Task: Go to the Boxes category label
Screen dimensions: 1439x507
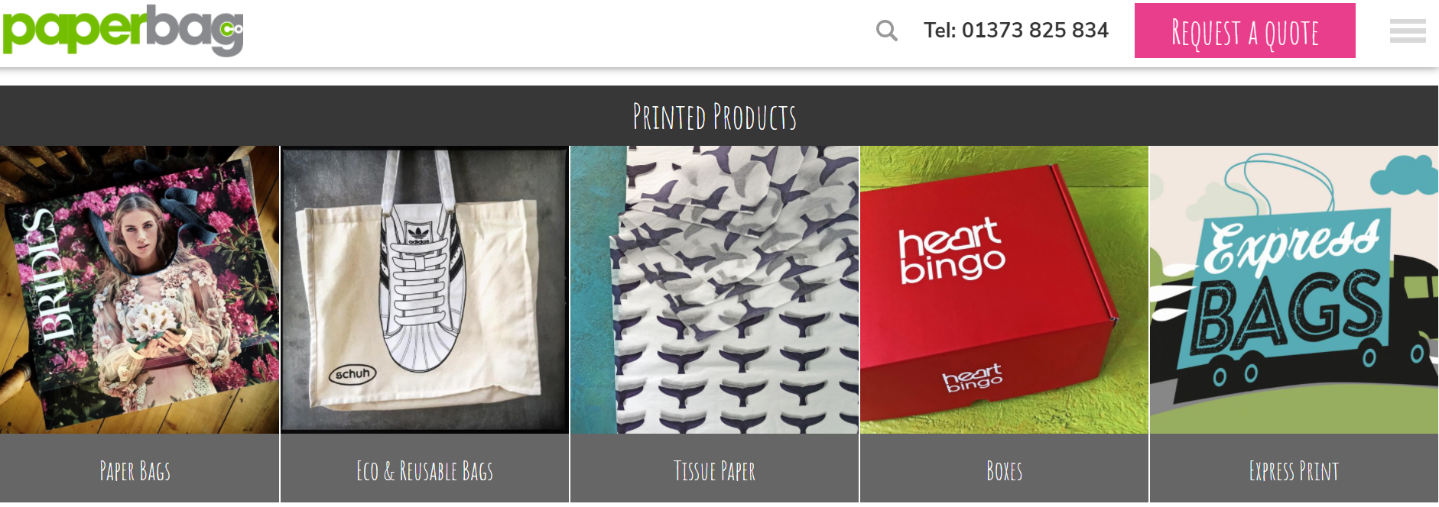Action: pos(1005,471)
